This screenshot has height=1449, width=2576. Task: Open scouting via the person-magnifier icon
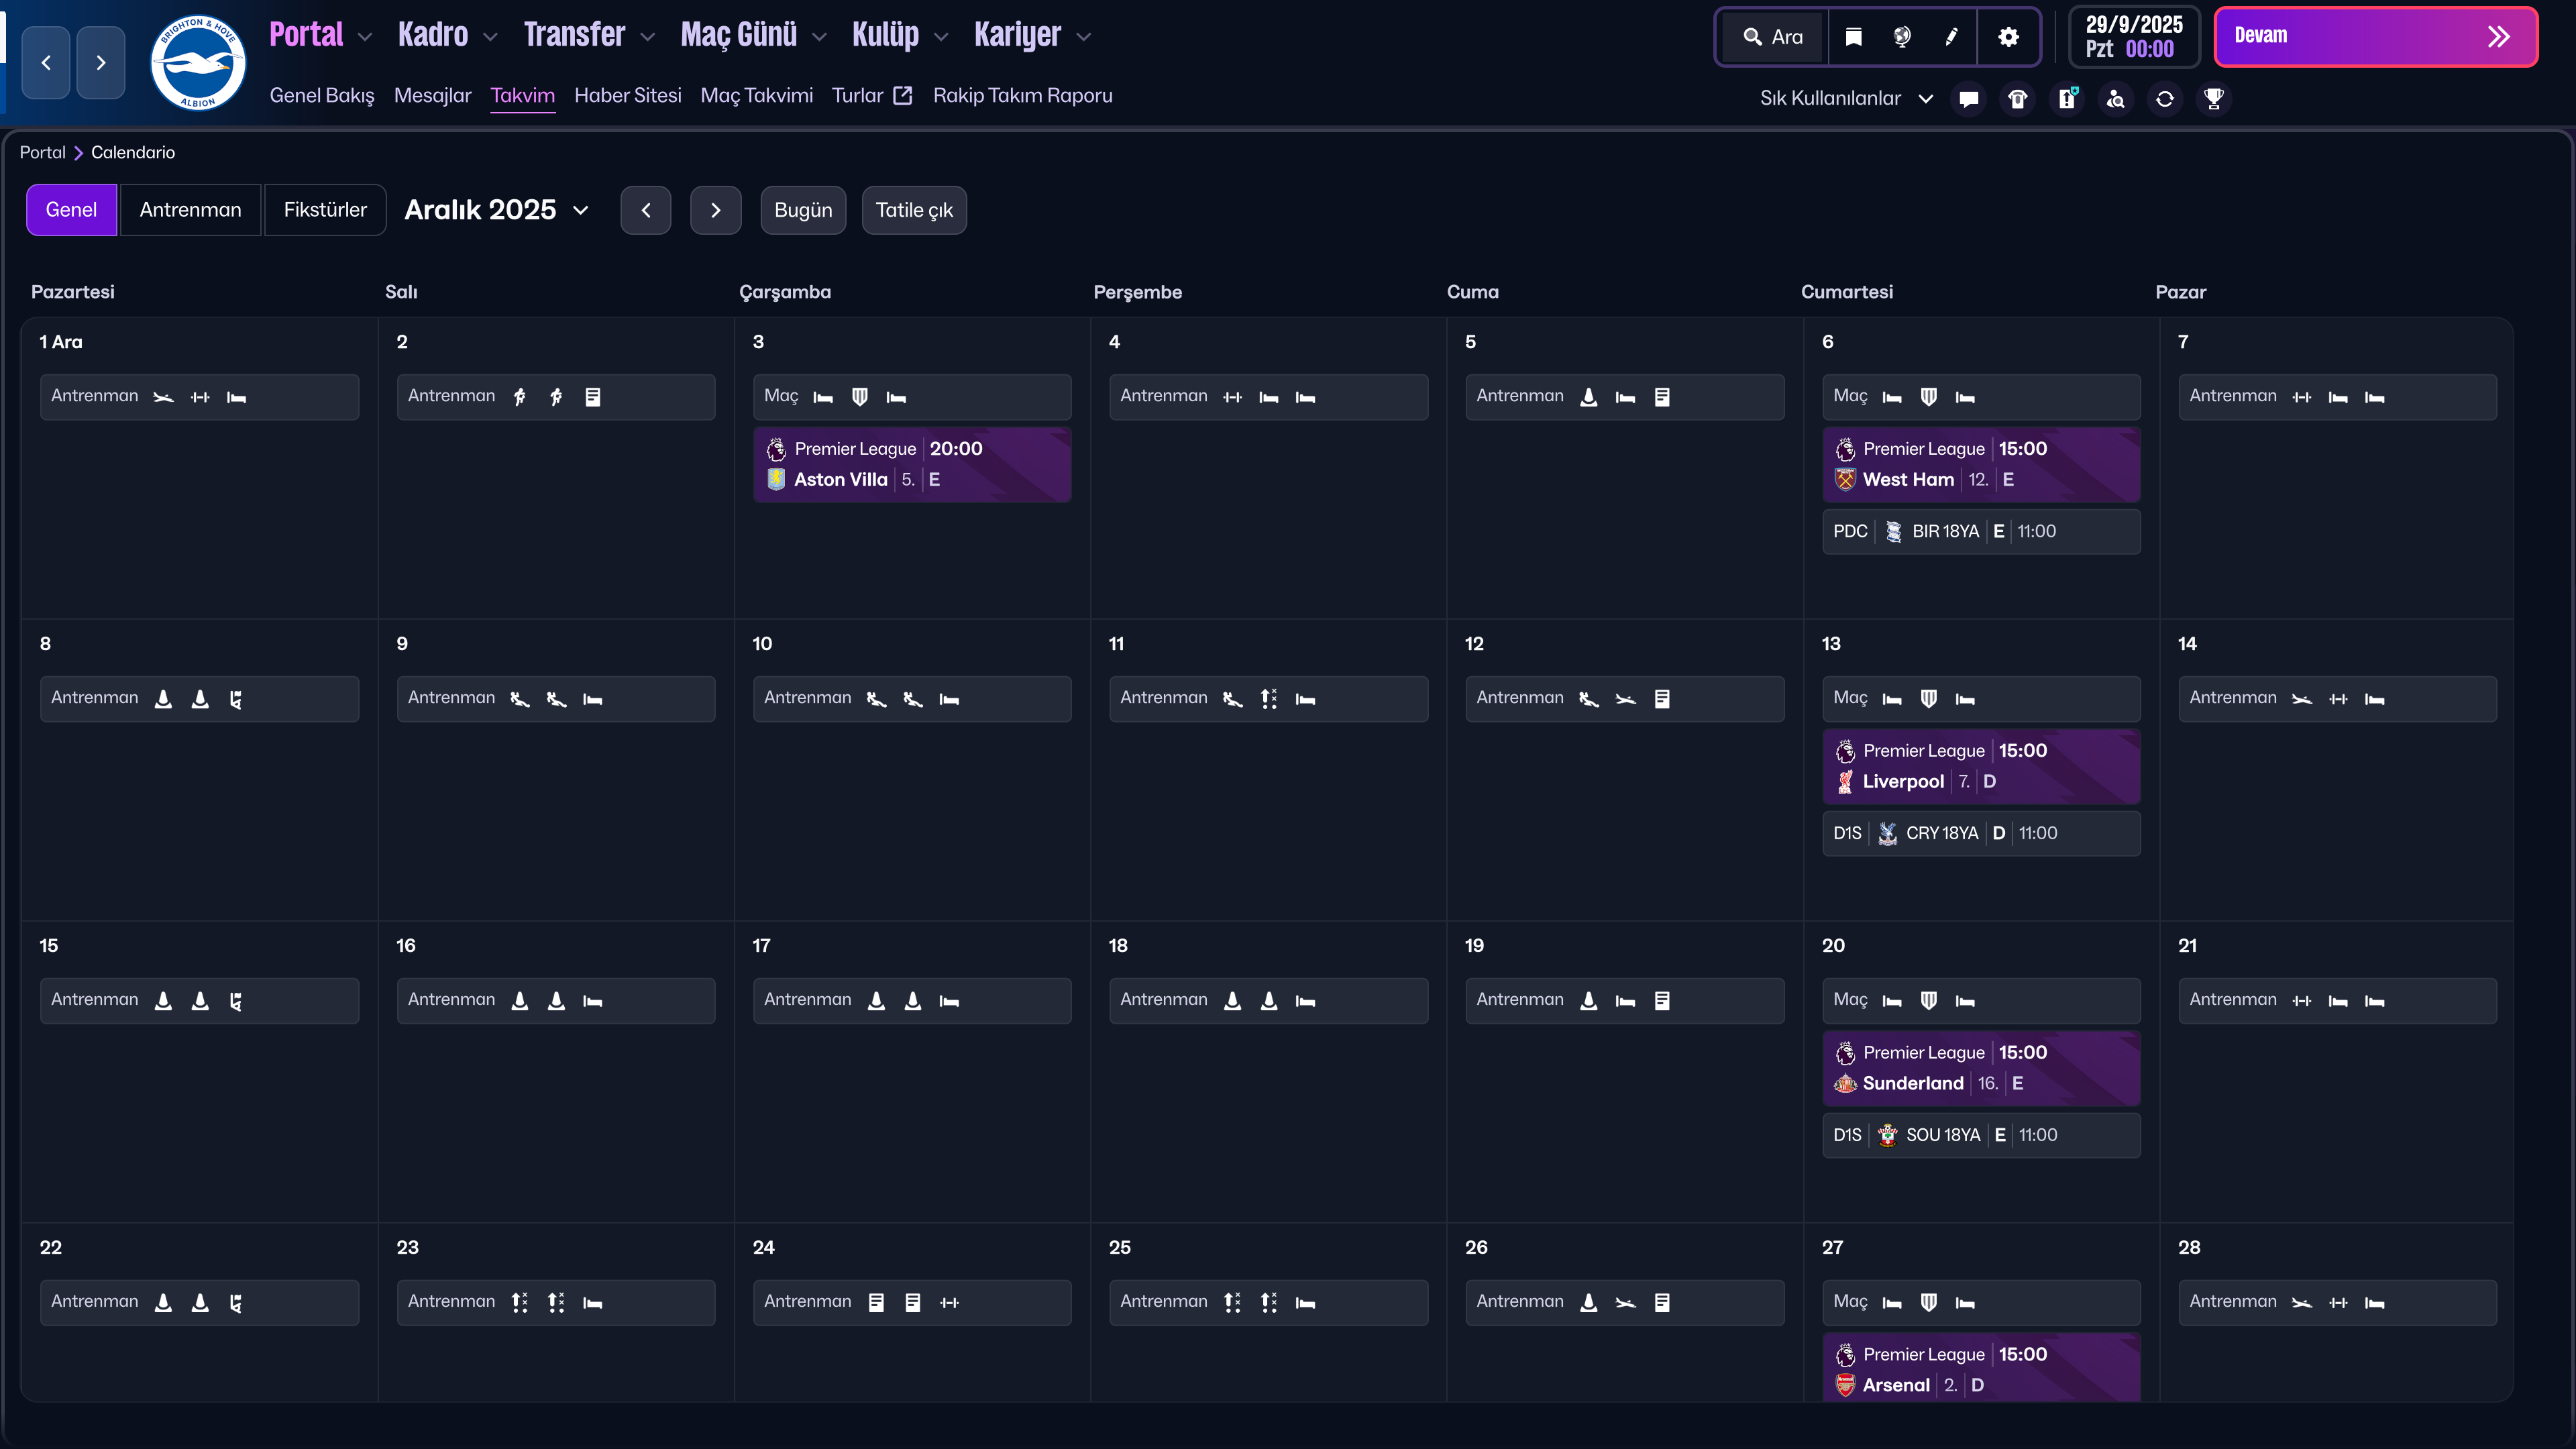coord(2115,98)
